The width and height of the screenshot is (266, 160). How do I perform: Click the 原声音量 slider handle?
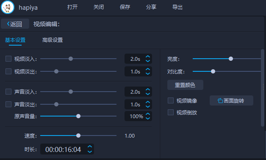(78, 116)
